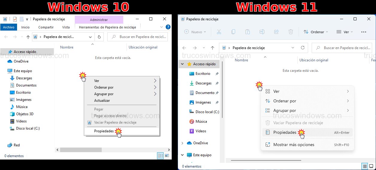
Task: Open the Ordenar dropdown in Windows 11 toolbar
Action: coord(316,32)
